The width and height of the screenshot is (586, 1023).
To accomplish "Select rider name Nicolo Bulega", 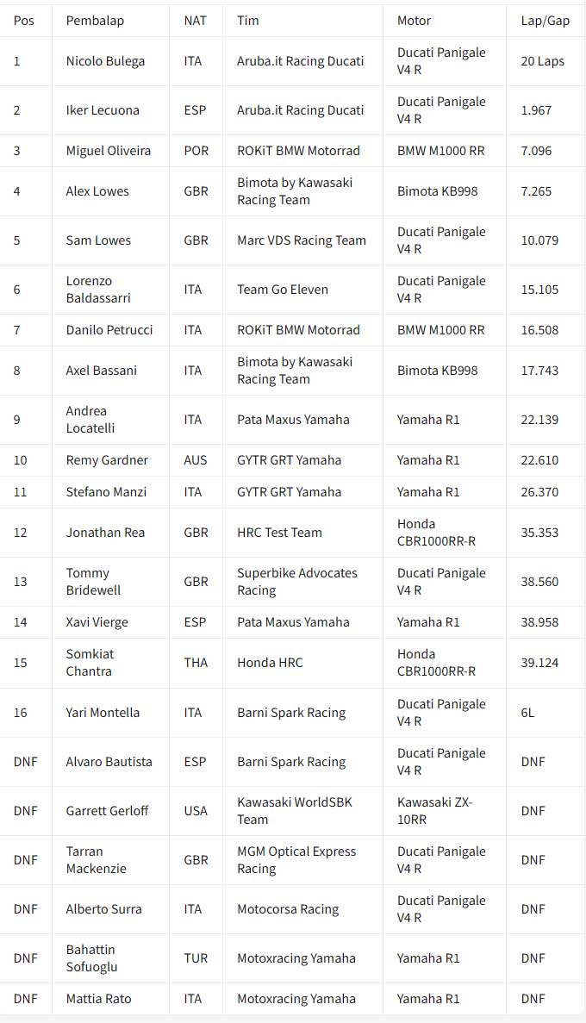I will pyautogui.click(x=105, y=61).
